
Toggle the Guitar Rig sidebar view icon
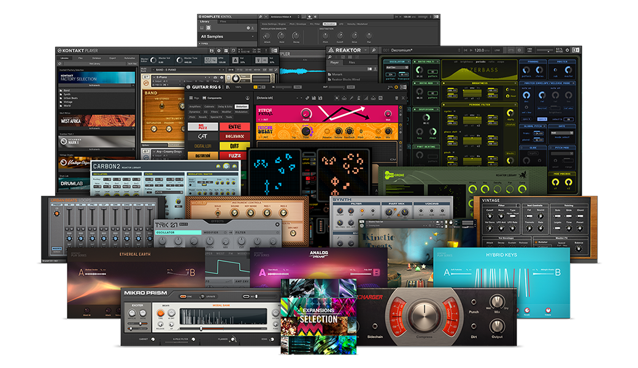coord(228,87)
